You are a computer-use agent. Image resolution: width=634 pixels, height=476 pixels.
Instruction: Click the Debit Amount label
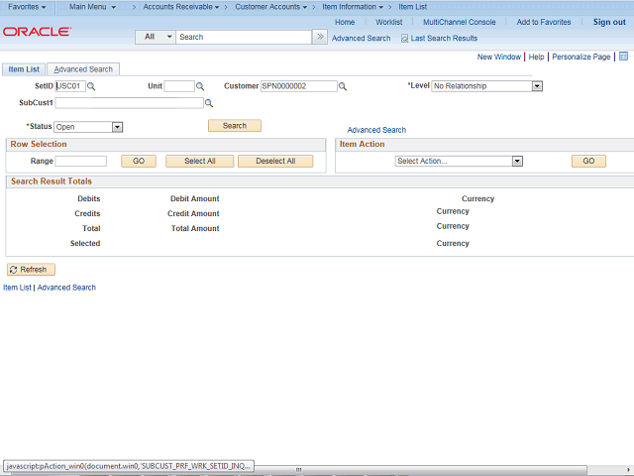pyautogui.click(x=194, y=198)
